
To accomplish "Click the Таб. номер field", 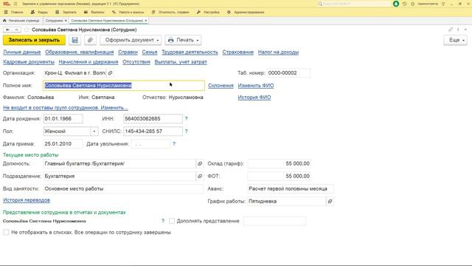I will coord(288,72).
